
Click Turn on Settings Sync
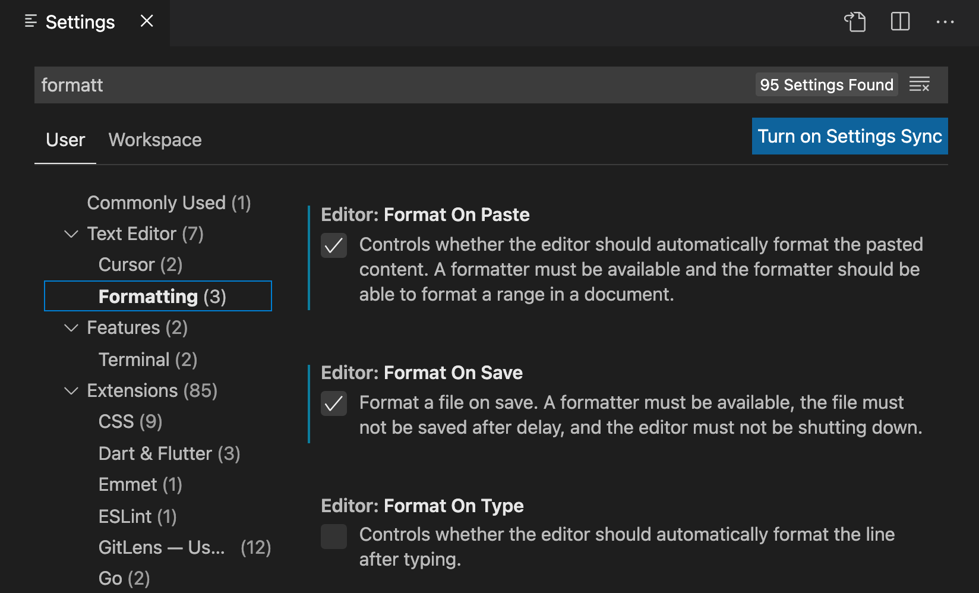(x=849, y=136)
